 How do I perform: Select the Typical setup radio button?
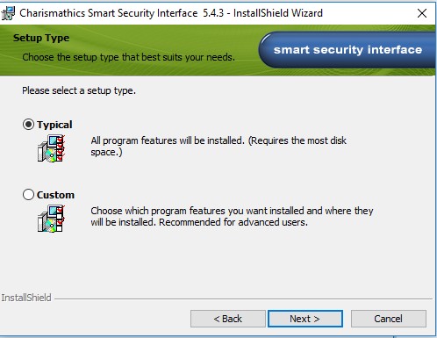[28, 125]
